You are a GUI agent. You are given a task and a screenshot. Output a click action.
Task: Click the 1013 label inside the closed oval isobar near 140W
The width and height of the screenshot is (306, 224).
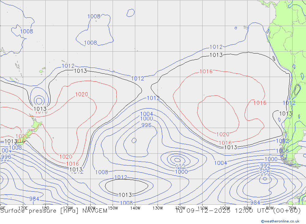[125, 195]
